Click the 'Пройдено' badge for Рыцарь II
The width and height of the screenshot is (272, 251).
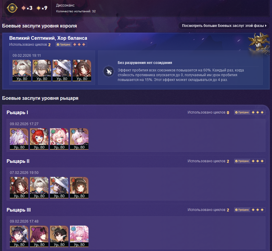[x=242, y=161]
